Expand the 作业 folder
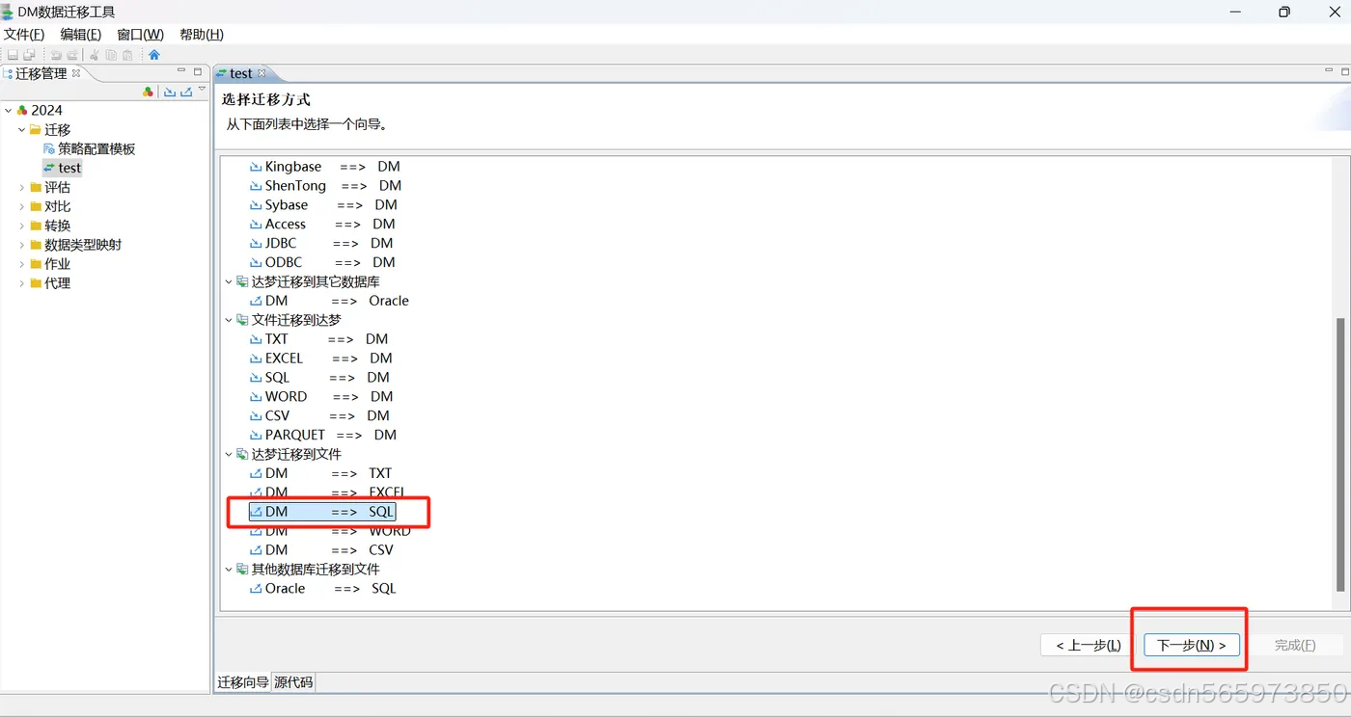1351x718 pixels. click(22, 264)
